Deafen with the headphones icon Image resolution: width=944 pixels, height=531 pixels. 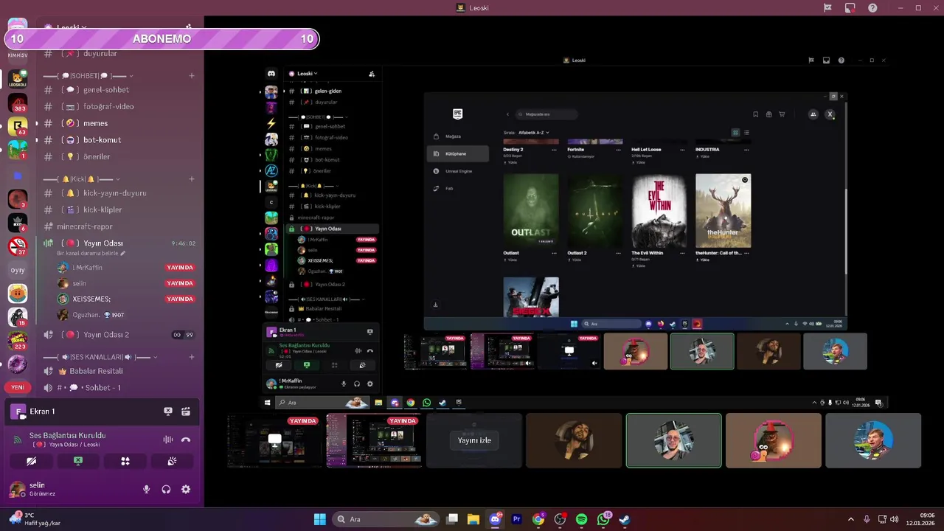pyautogui.click(x=166, y=489)
